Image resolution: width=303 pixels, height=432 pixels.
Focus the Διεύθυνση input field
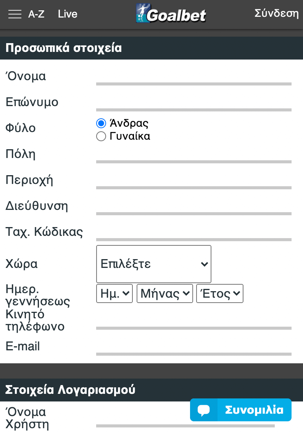pyautogui.click(x=194, y=208)
